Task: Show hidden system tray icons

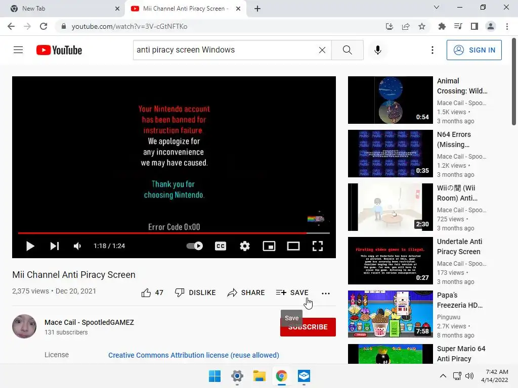Action: 443,376
